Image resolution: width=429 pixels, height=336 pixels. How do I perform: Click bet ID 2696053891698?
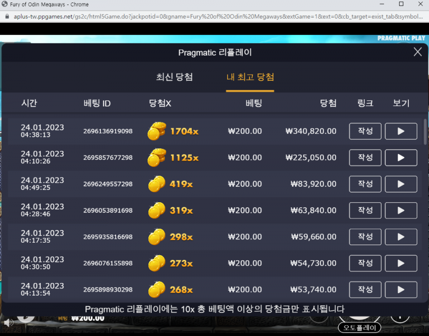(108, 210)
